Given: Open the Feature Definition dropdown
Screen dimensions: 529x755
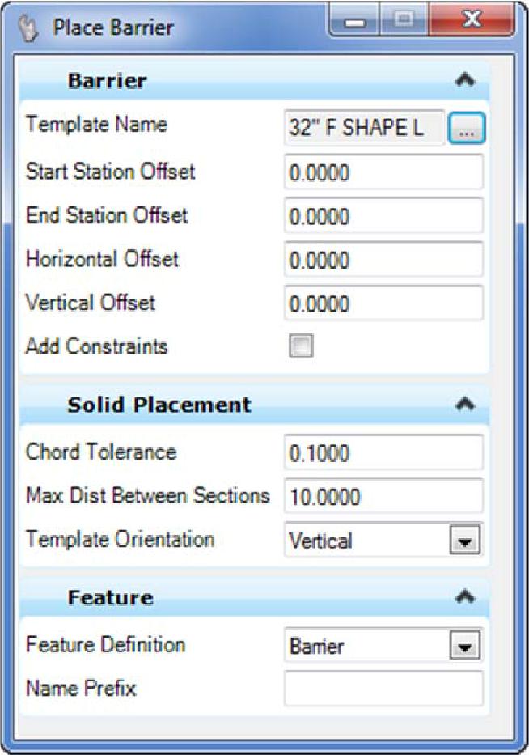Looking at the screenshot, I should pos(464,647).
